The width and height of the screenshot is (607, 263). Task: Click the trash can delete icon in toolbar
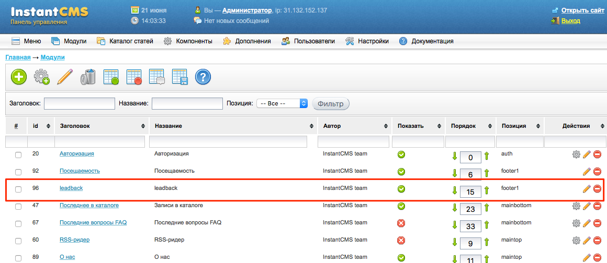(88, 77)
